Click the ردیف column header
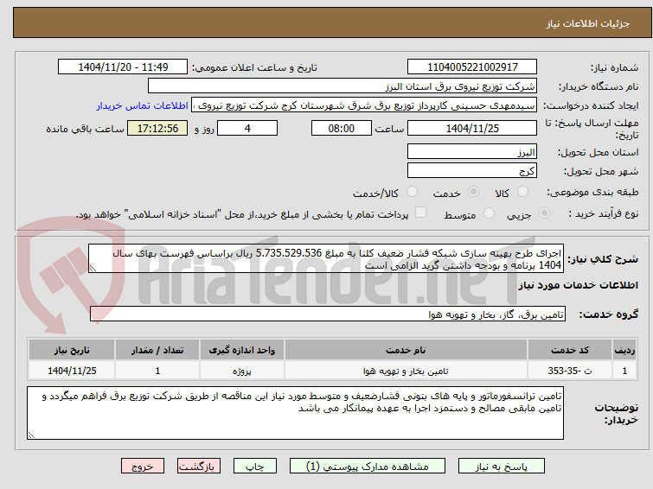 click(x=624, y=350)
